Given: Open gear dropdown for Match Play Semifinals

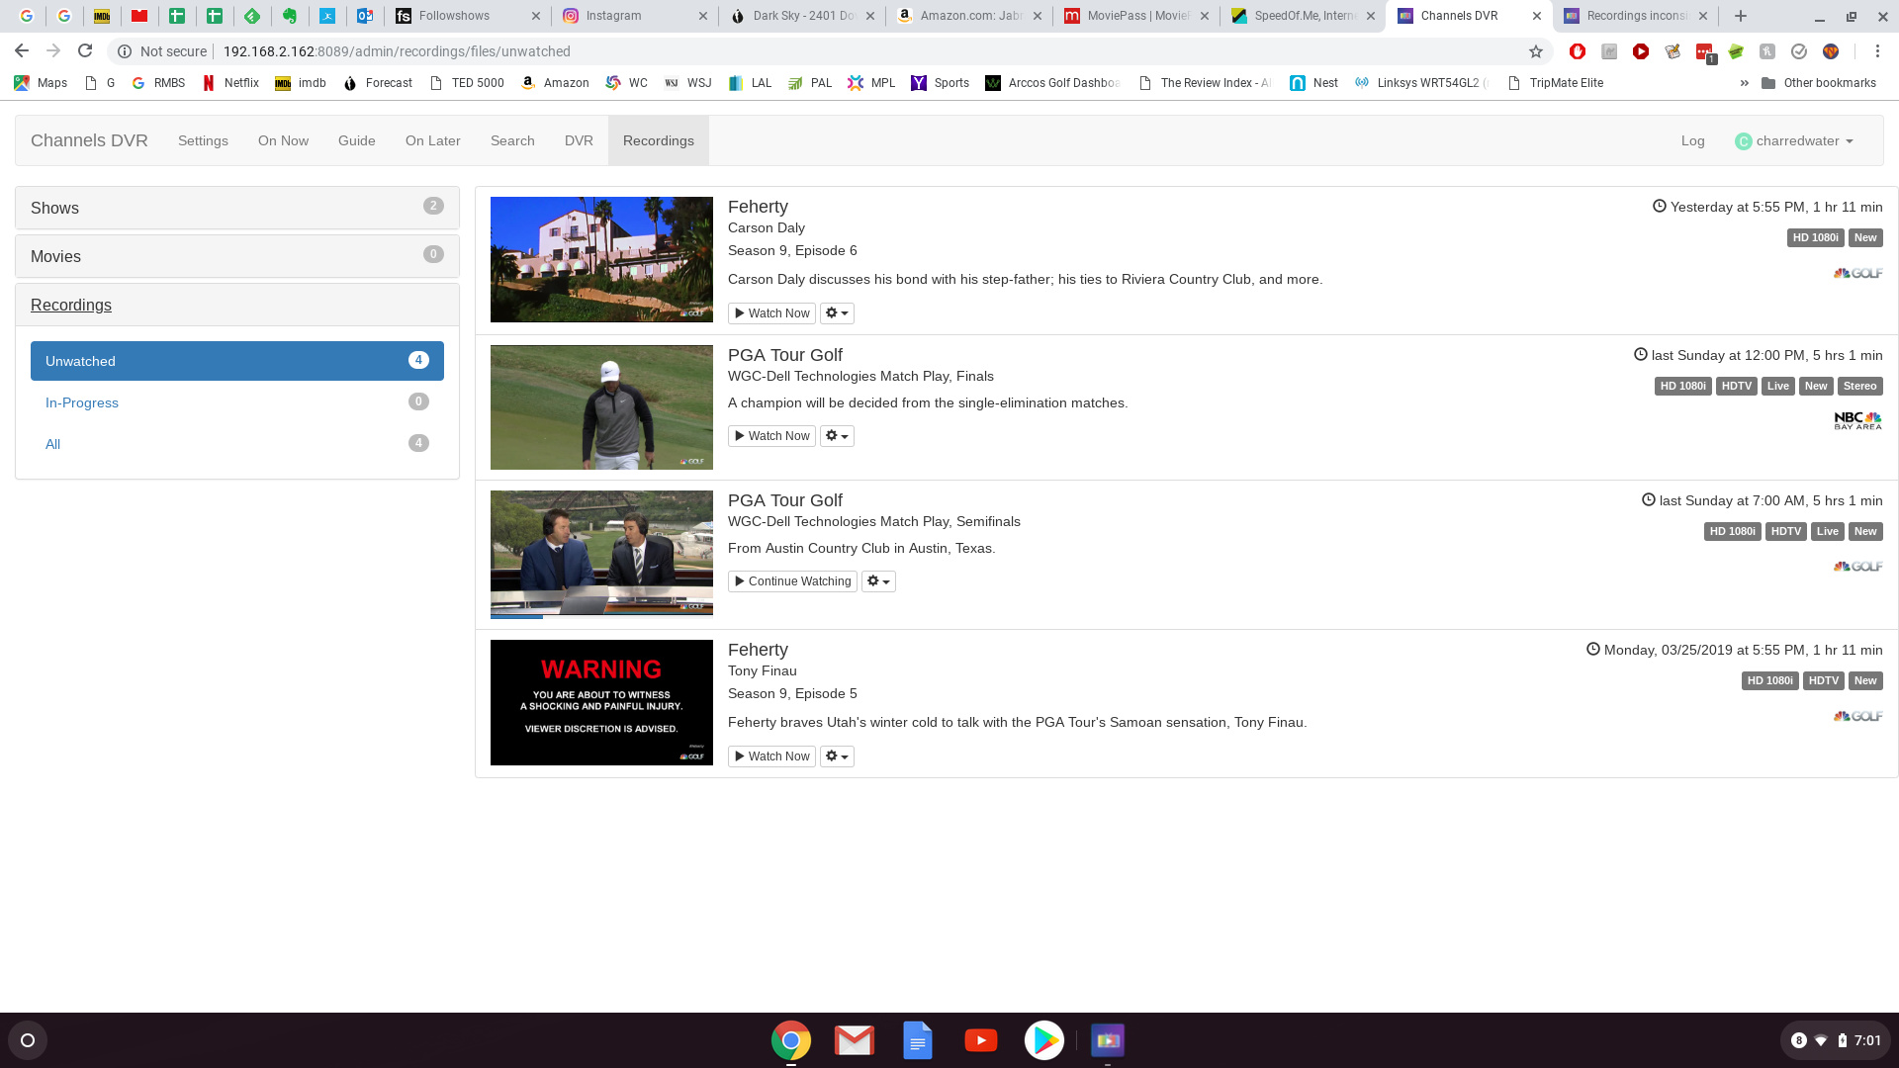Looking at the screenshot, I should (878, 581).
